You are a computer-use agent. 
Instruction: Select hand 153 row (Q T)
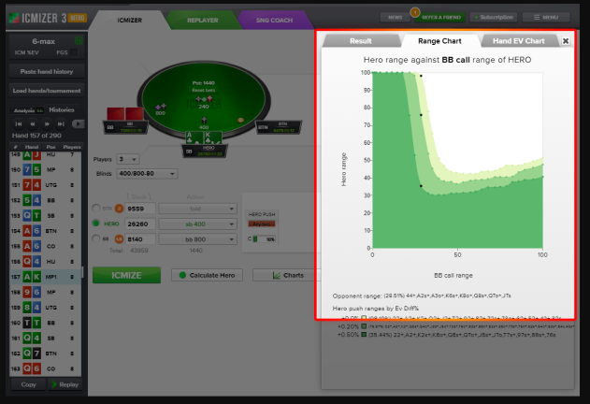click(45, 216)
